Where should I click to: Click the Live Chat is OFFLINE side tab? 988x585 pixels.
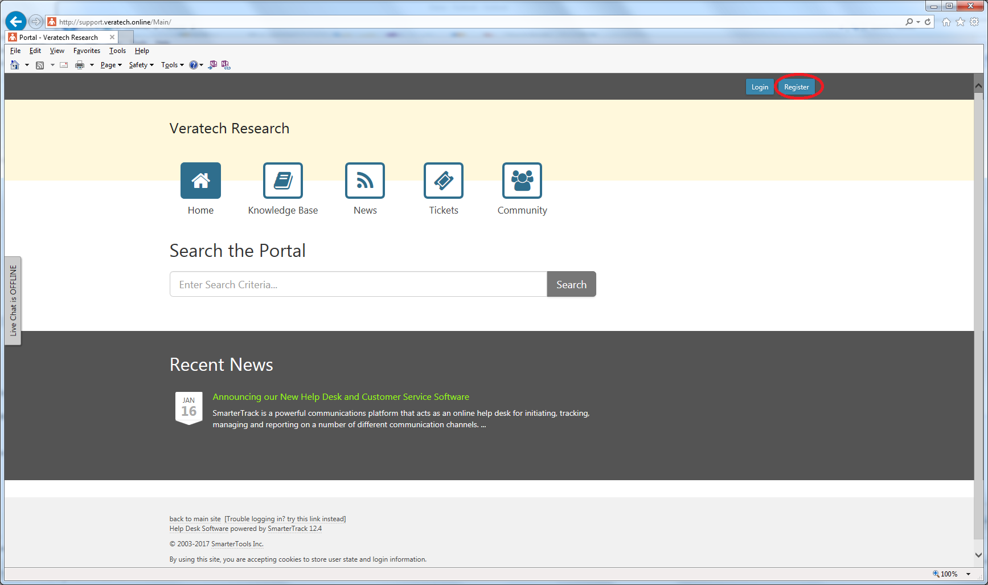13,301
